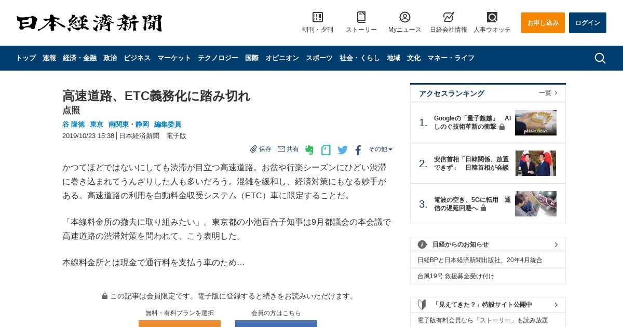Click the 点照 column label
The height and width of the screenshot is (327, 623).
(x=71, y=110)
